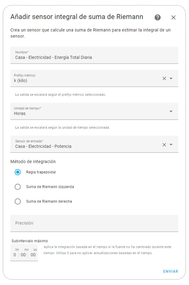This screenshot has width=189, height=285.
Task: Open the Unidad de tiempo dropdown
Action: pyautogui.click(x=171, y=111)
